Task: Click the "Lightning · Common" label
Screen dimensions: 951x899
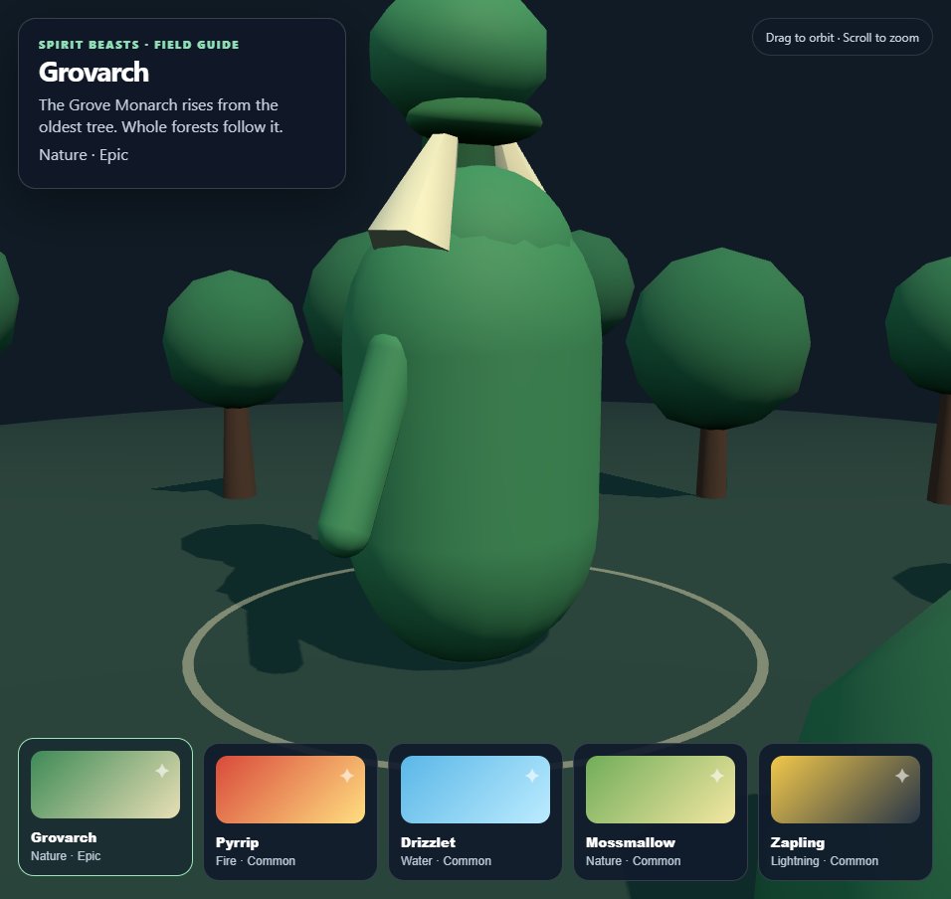Action: 825,861
